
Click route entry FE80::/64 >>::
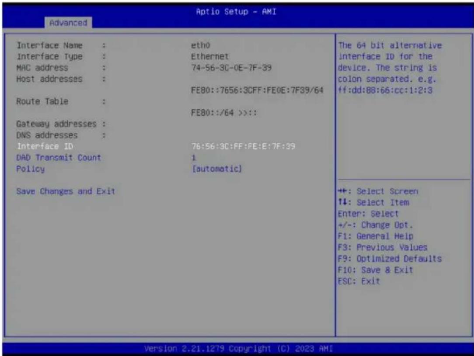224,113
